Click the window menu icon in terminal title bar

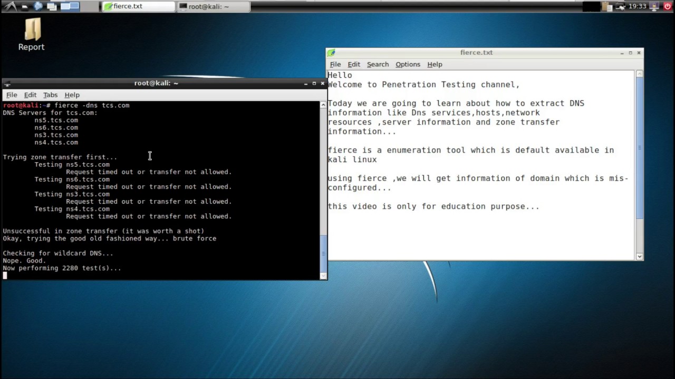(7, 84)
